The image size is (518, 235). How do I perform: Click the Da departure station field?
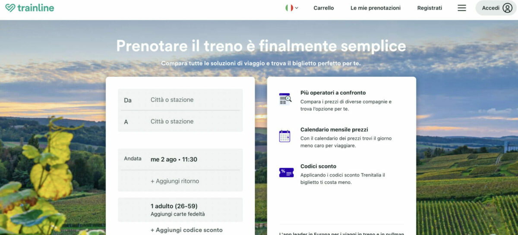[180, 100]
